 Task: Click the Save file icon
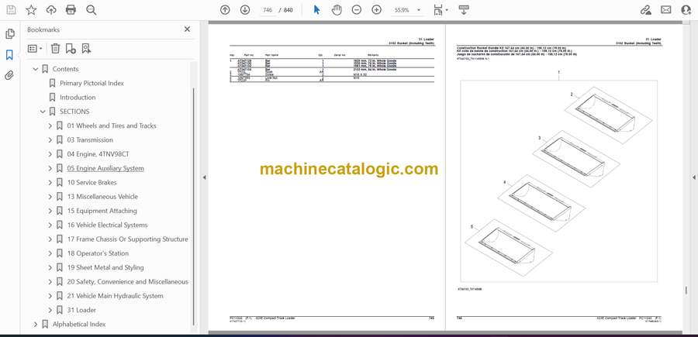pos(11,10)
